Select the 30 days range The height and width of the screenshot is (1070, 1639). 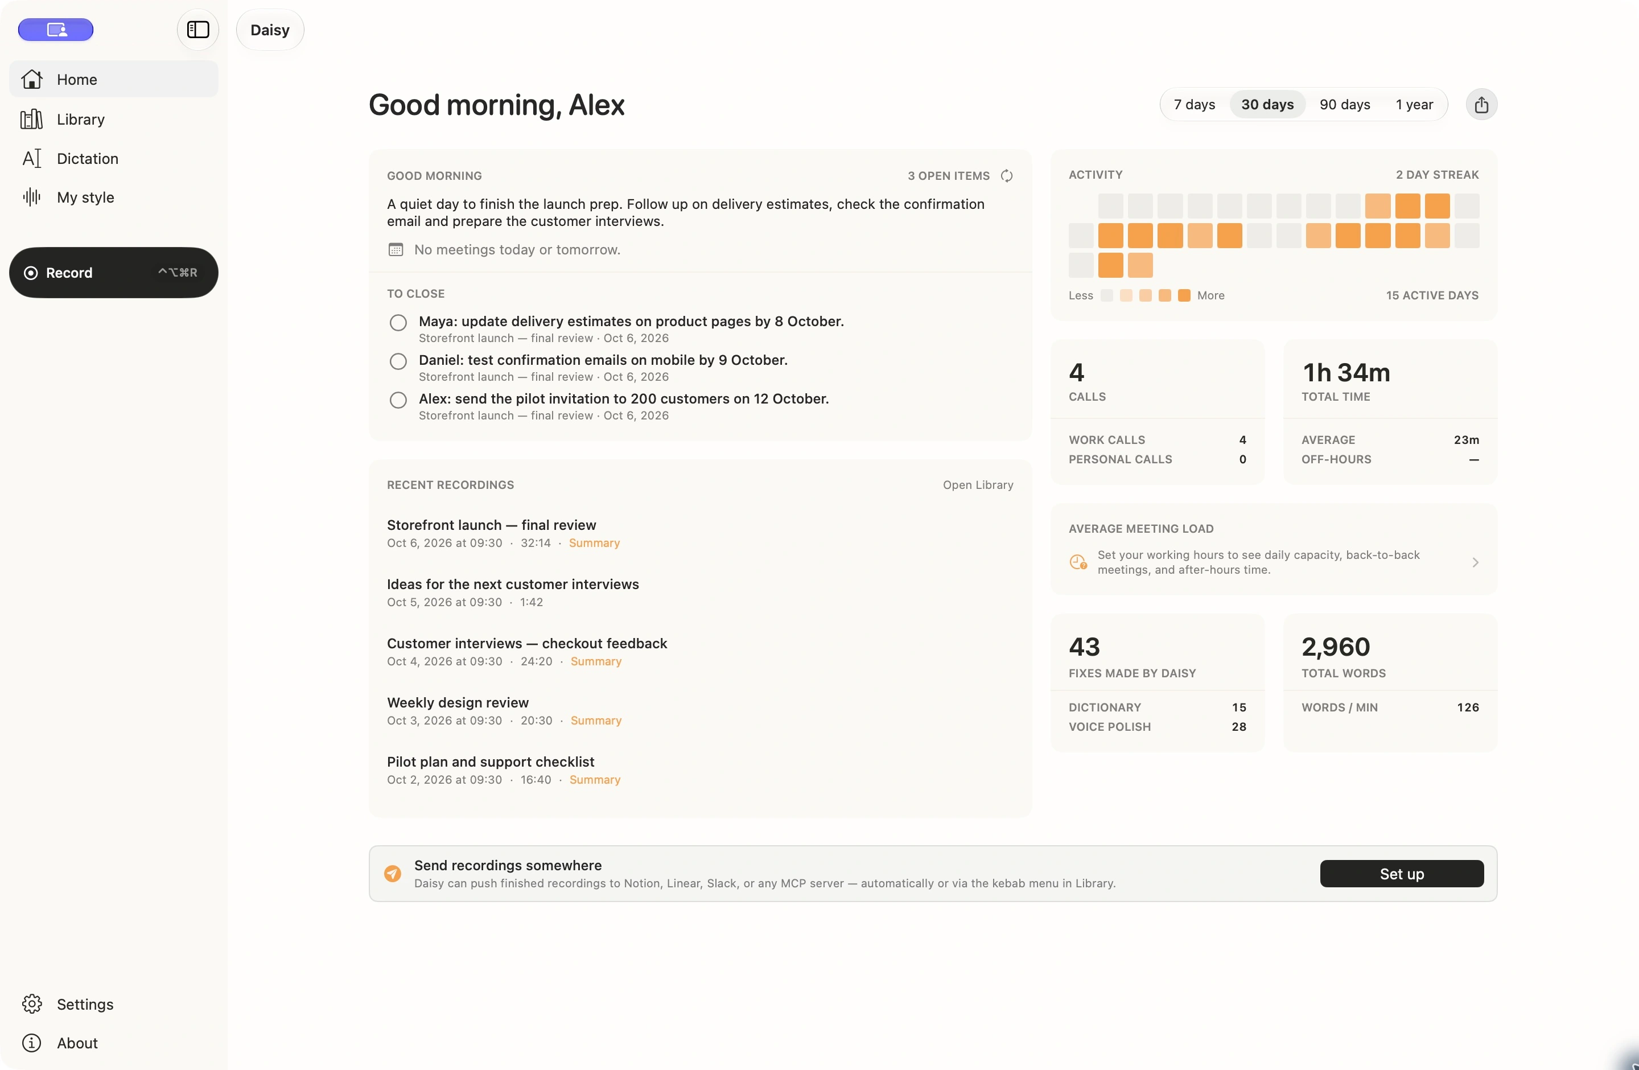click(x=1267, y=105)
